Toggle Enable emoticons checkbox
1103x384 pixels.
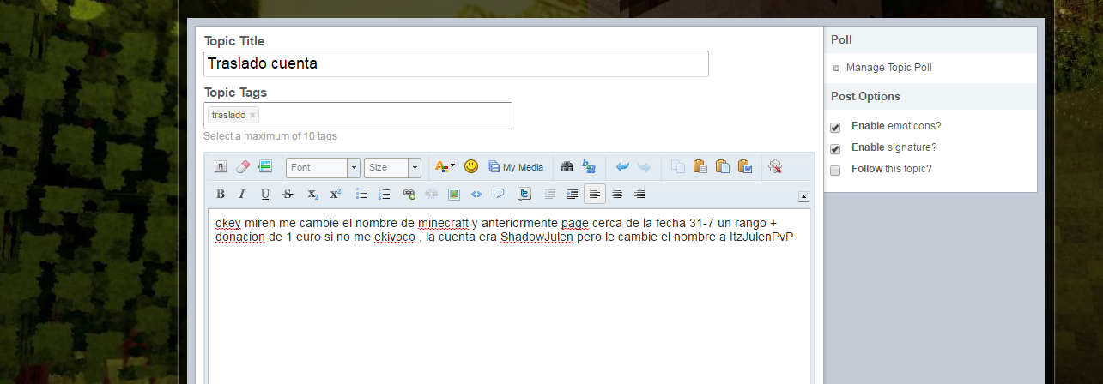(x=835, y=127)
